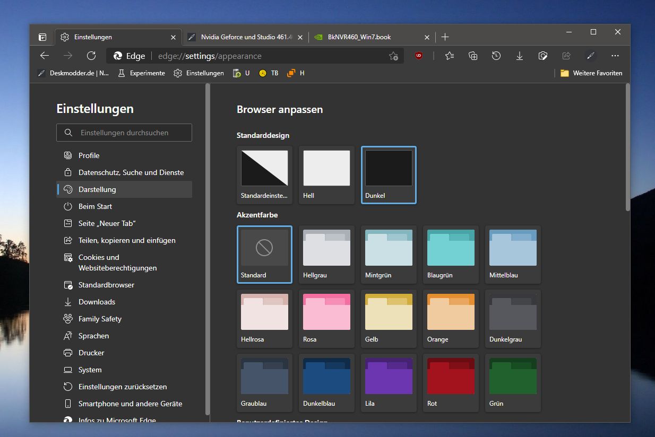The image size is (655, 437).
Task: Open the uBlock Origin extension icon
Action: (x=419, y=56)
